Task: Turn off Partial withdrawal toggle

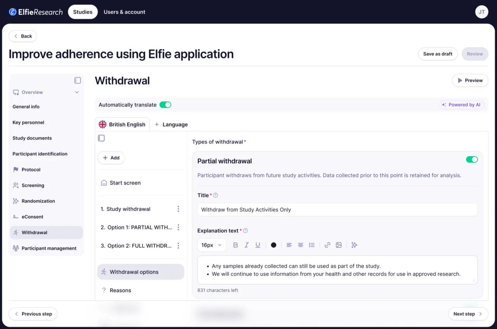Action: tap(472, 160)
